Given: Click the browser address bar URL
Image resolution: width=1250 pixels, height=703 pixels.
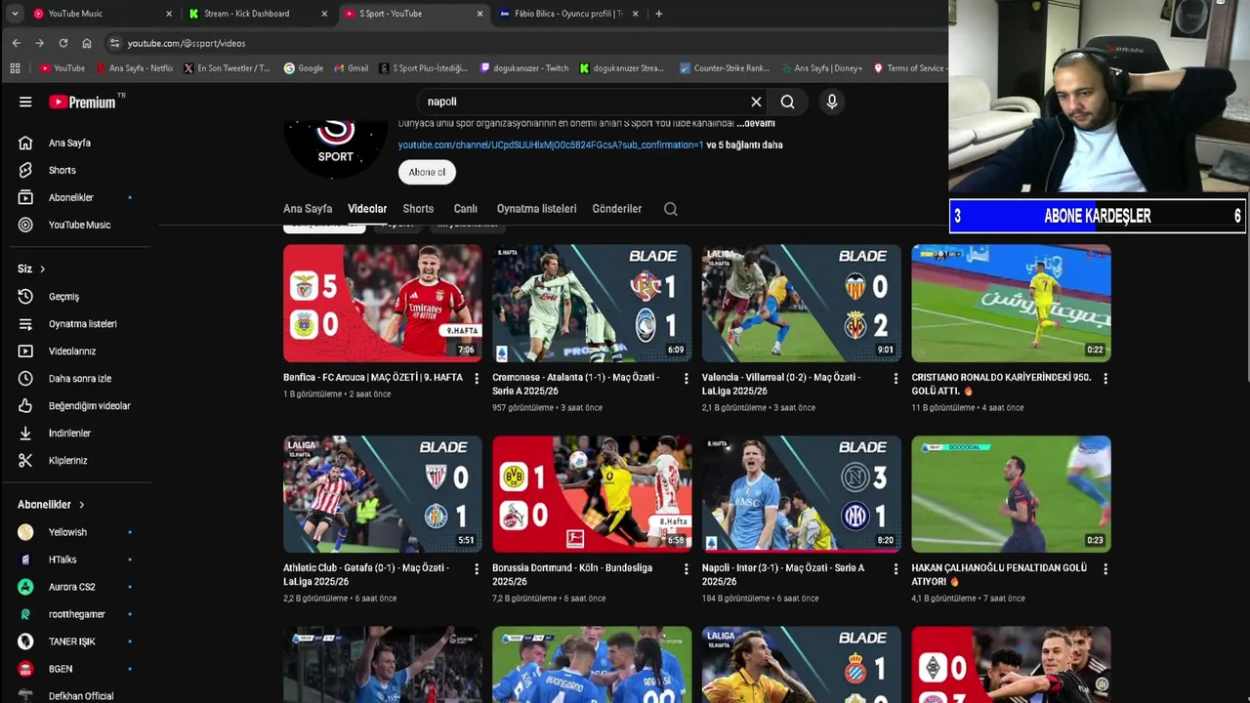Looking at the screenshot, I should pos(187,43).
